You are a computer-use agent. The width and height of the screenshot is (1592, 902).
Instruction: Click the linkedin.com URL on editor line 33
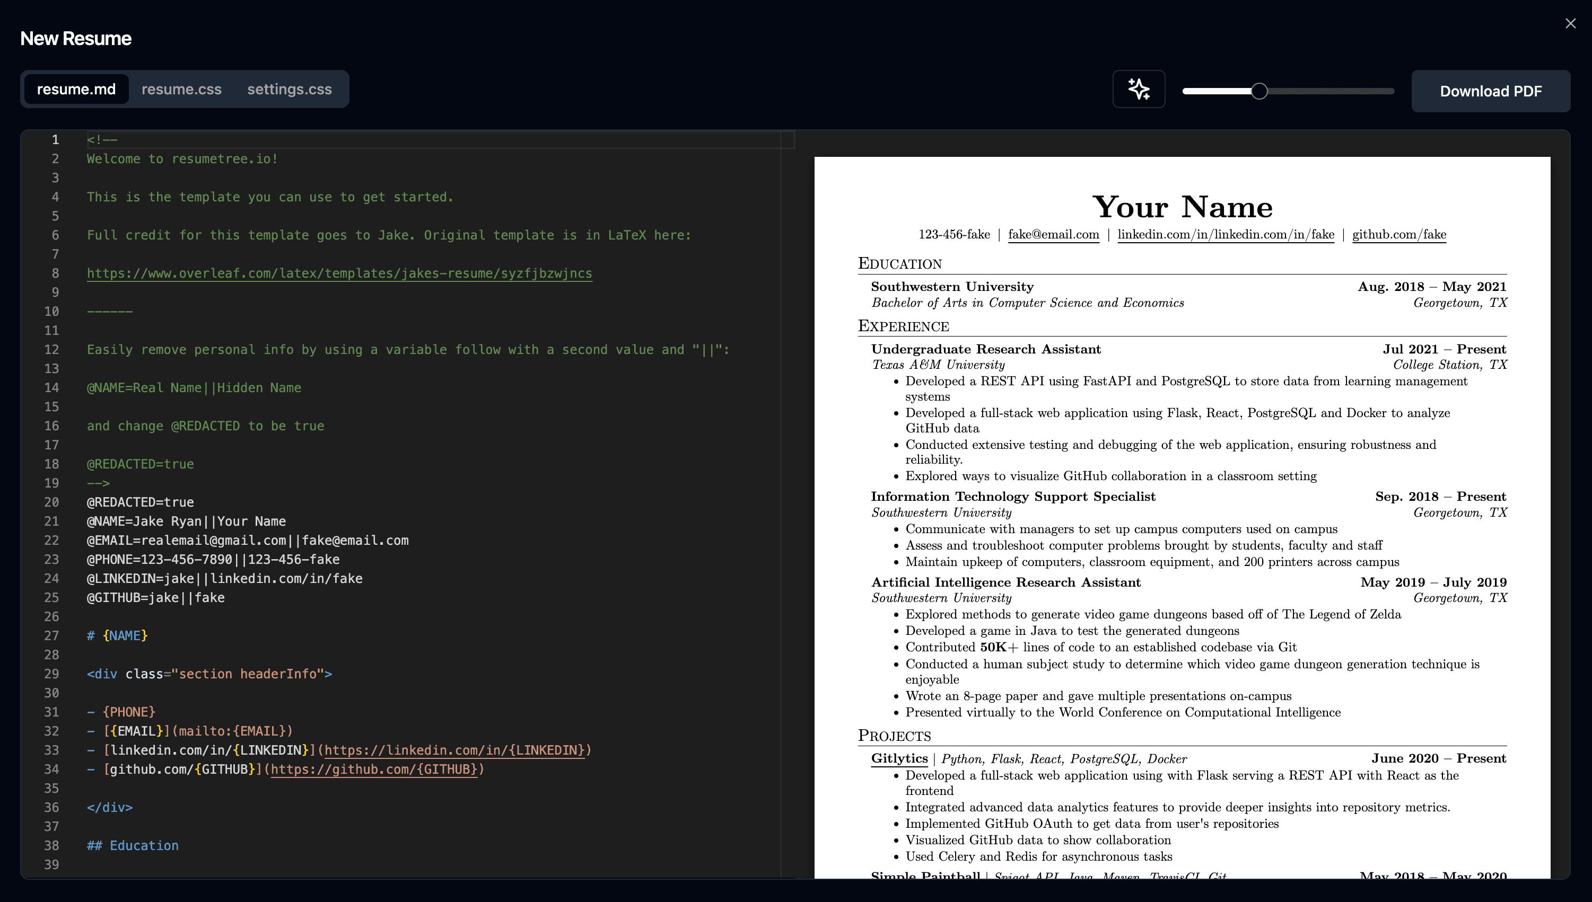pyautogui.click(x=454, y=750)
